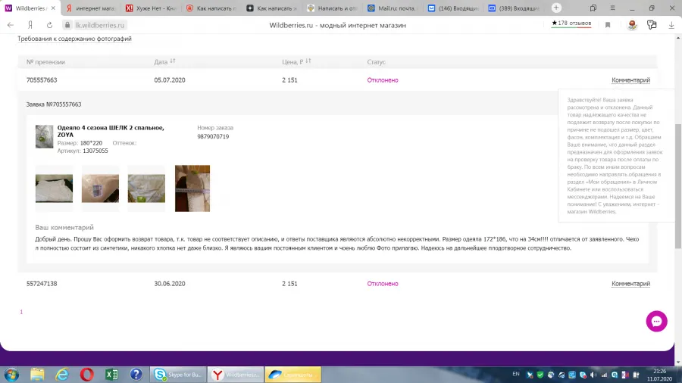682x383 pixels.
Task: Switch to the интернет магазин tab
Action: [x=90, y=8]
